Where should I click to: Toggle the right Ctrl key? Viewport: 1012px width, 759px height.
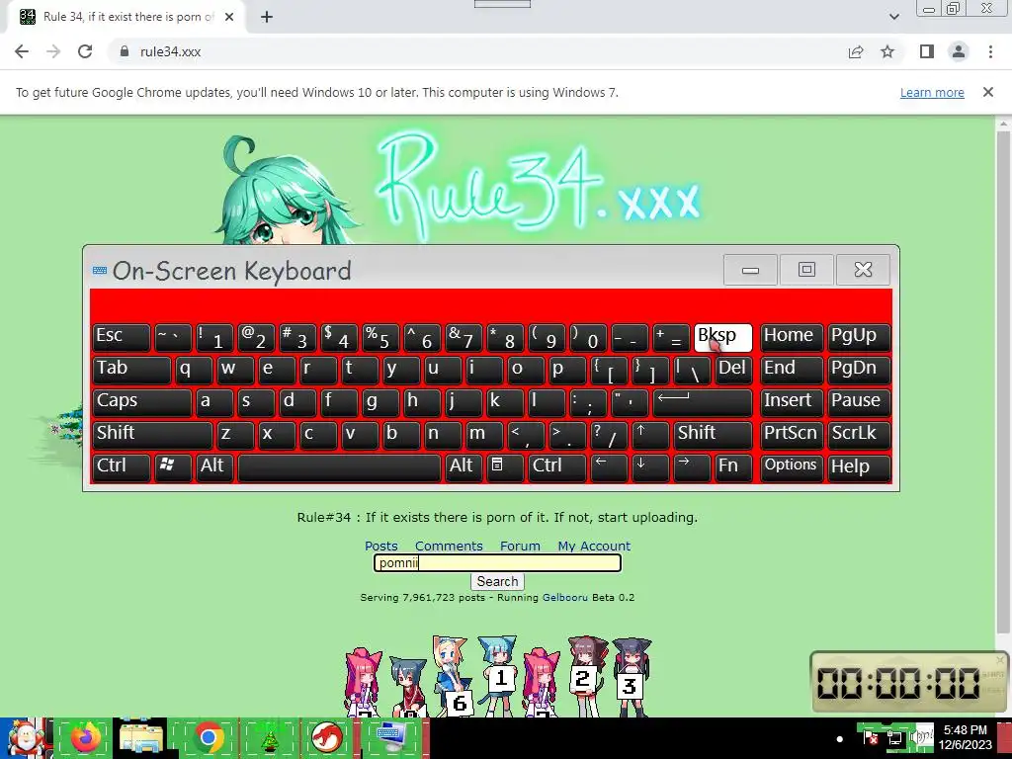555,467
